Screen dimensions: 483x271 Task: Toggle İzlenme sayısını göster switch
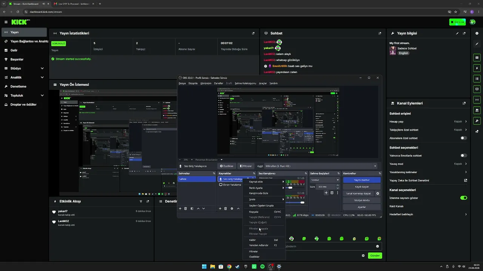pos(464,198)
